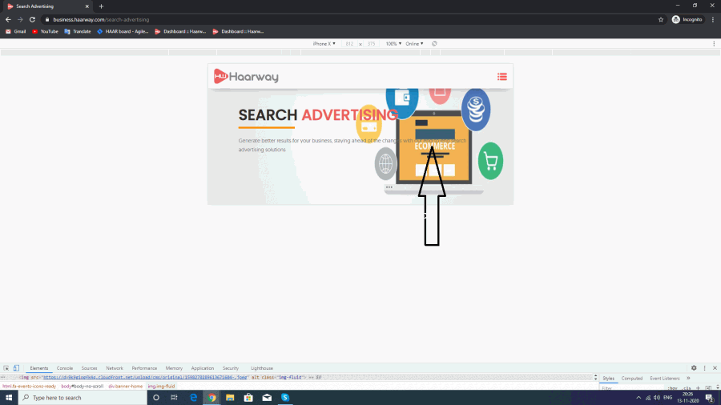This screenshot has width=721, height=405.
Task: Open DevTools settings gear
Action: pos(694,368)
